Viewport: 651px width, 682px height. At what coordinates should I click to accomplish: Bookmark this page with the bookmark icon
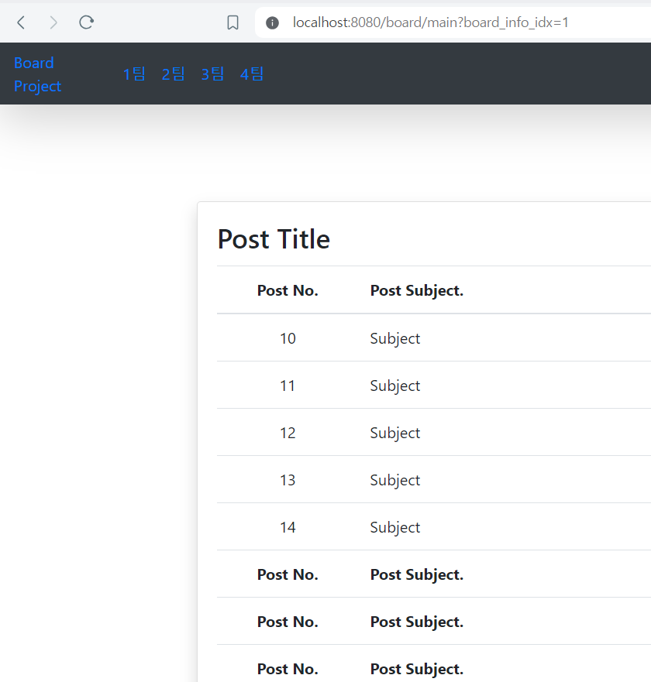point(233,22)
